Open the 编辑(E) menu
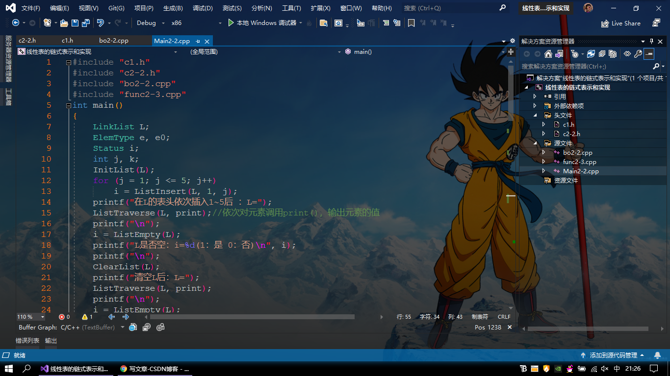 [x=60, y=8]
